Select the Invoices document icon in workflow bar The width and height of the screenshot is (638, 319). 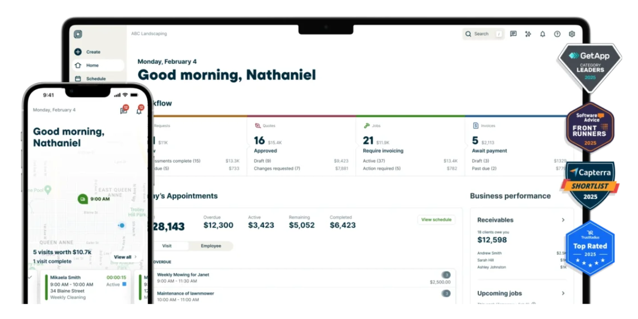(475, 125)
